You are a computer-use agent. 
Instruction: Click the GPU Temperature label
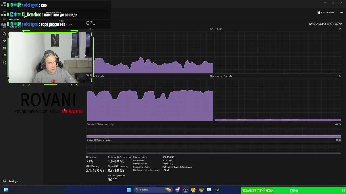coord(117,175)
